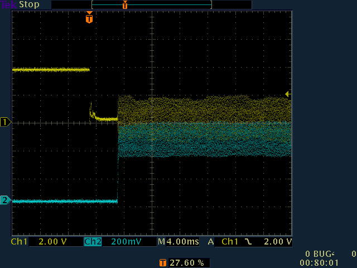Click the trigger level arrow on right edge
Viewport: 357px width, 268px height.
point(288,94)
